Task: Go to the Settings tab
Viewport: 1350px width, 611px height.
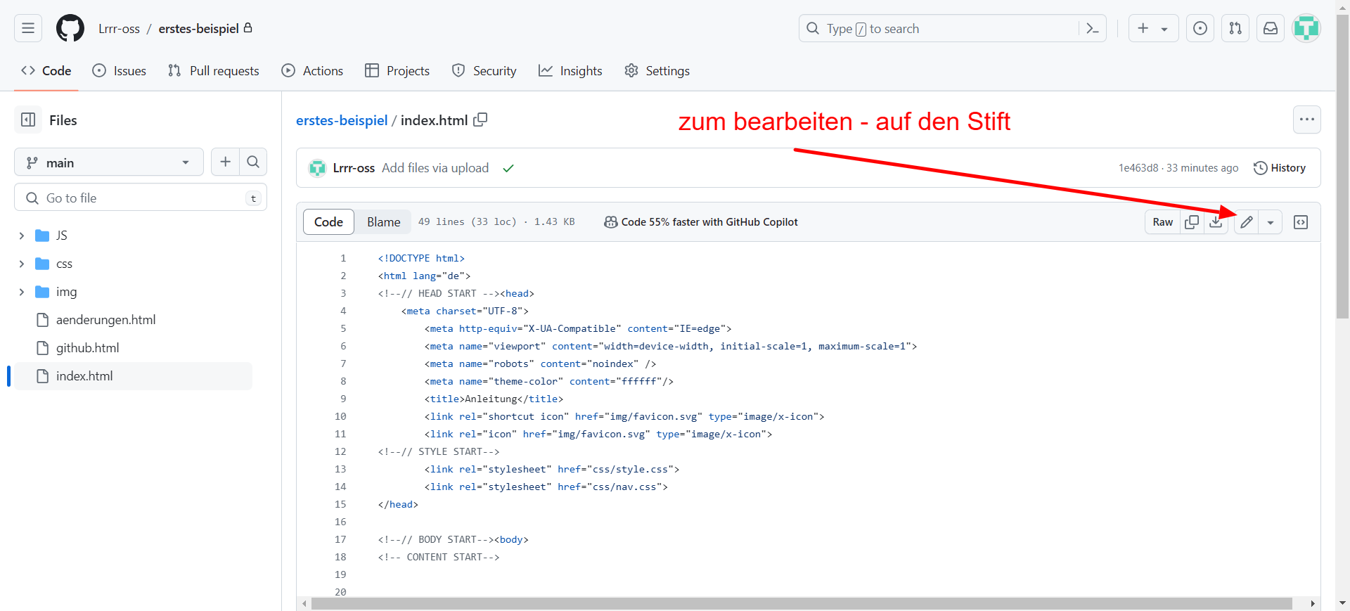Action: [657, 71]
